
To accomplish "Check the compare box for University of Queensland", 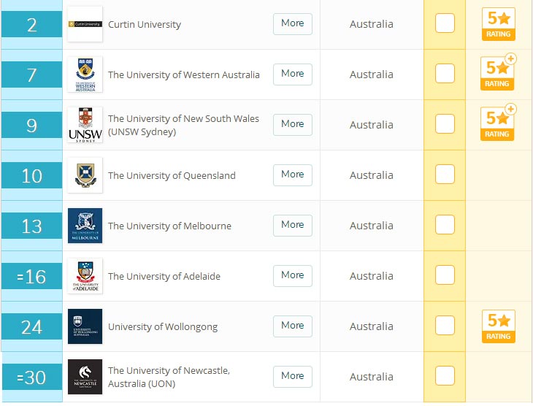I will click(x=445, y=174).
